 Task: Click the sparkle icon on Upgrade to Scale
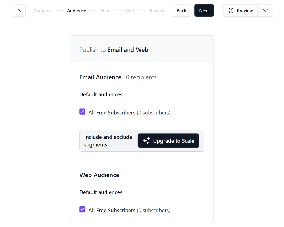coord(146,140)
